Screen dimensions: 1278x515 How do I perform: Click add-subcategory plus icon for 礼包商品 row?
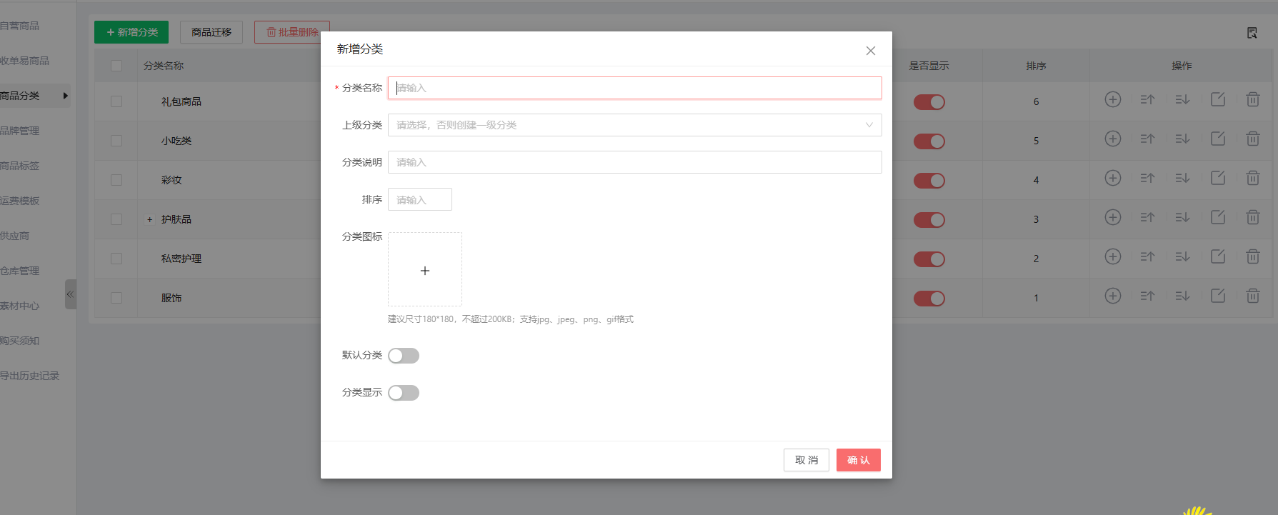point(1112,100)
